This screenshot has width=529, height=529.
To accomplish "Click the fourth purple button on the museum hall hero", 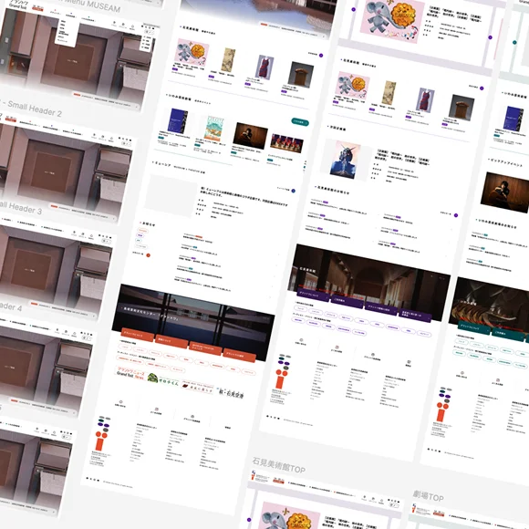I will (415, 315).
